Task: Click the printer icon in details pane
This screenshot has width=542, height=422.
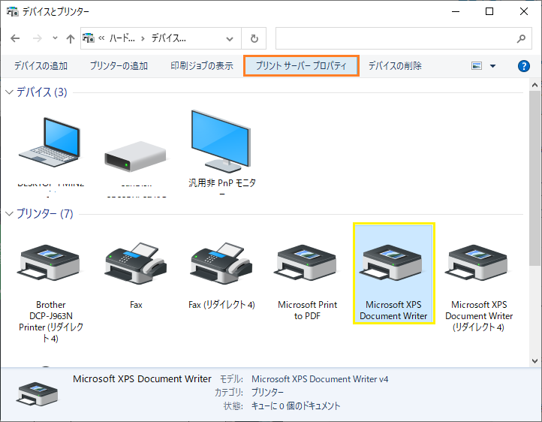Action: coord(38,393)
